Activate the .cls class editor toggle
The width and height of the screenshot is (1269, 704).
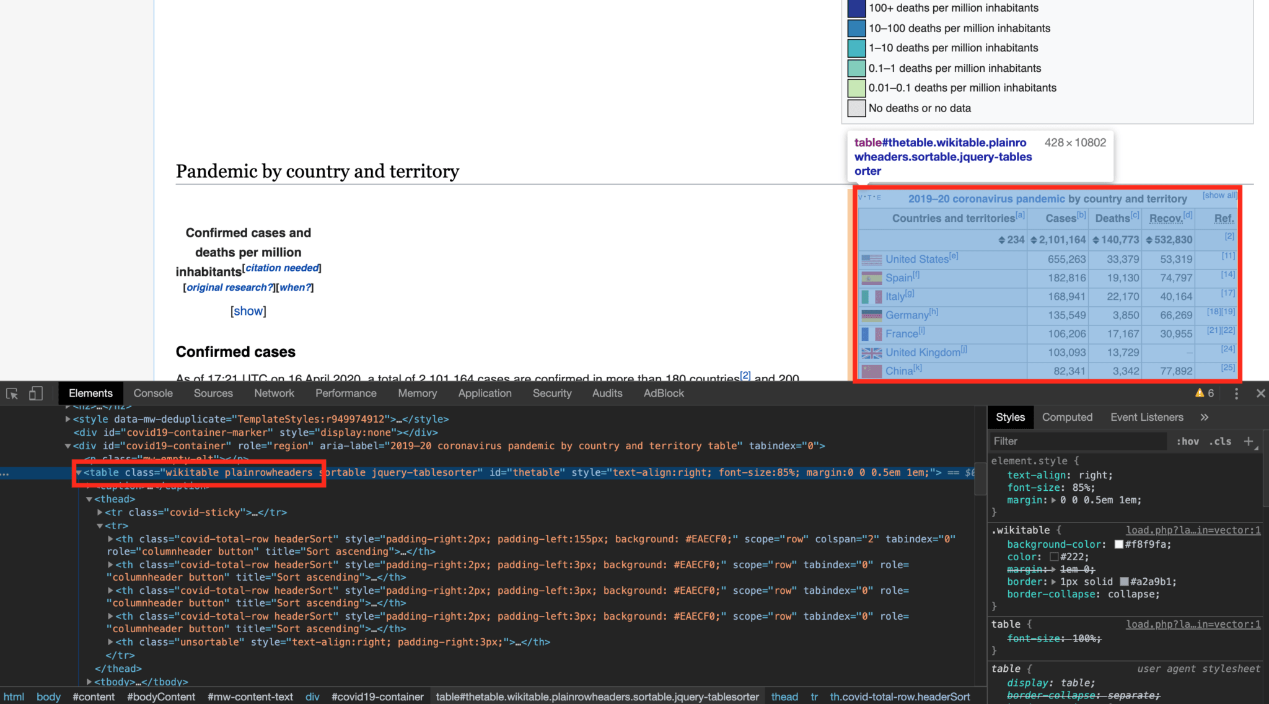click(x=1219, y=441)
